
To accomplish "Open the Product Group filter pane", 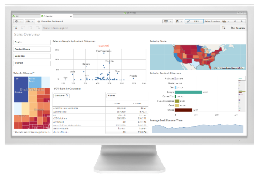I will (32, 49).
